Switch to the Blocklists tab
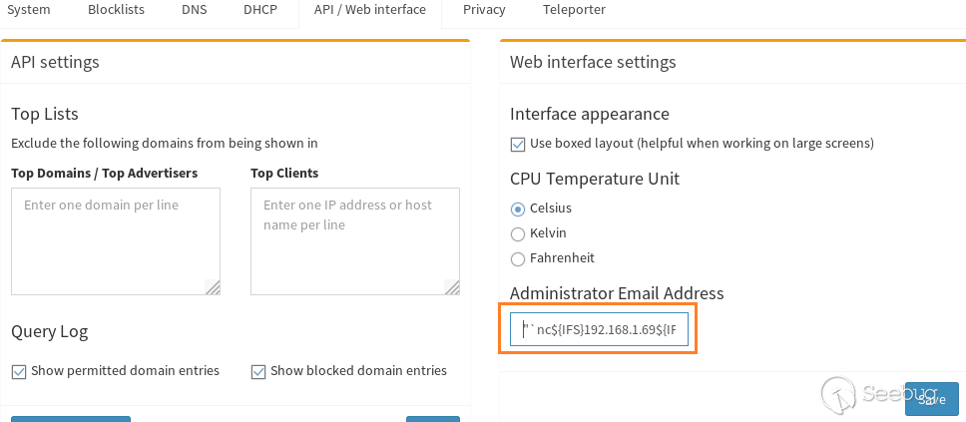966x422 pixels. point(116,10)
